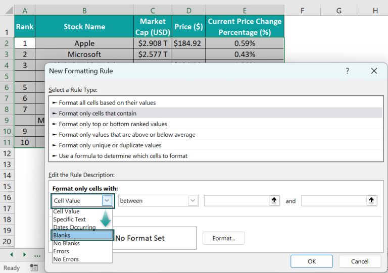Close the New Formatting Rule dialog

[374, 71]
